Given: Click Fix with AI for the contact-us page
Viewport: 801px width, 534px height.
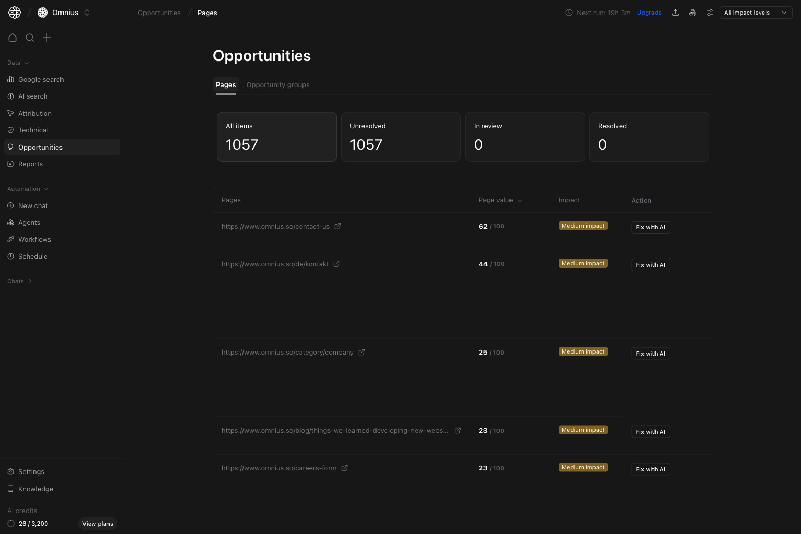Looking at the screenshot, I should (650, 227).
